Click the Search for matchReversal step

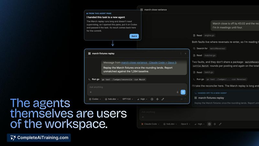(x=209, y=48)
